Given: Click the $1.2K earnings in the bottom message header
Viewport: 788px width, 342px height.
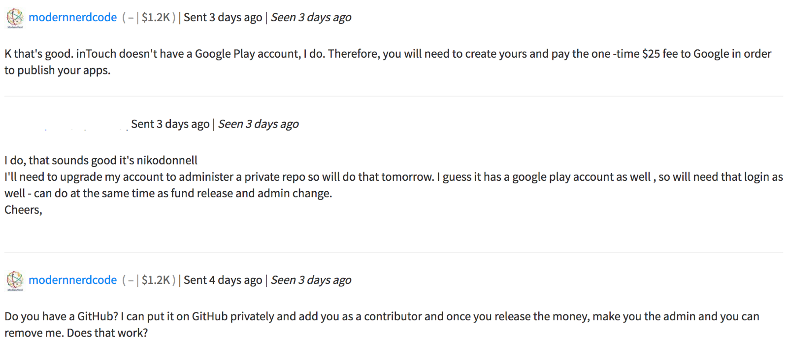Looking at the screenshot, I should click(x=155, y=280).
